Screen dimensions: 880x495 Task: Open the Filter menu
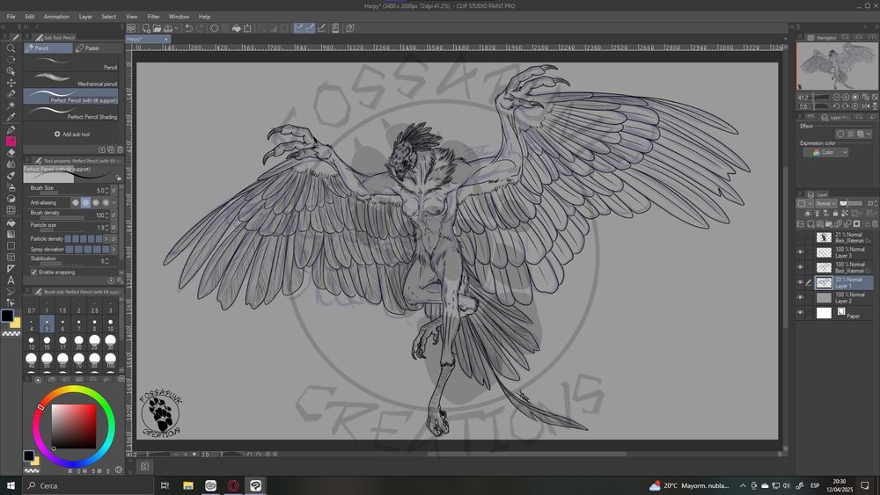[x=153, y=17]
